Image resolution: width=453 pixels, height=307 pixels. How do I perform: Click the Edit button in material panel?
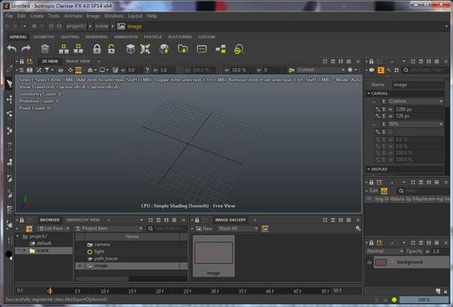pyautogui.click(x=373, y=191)
